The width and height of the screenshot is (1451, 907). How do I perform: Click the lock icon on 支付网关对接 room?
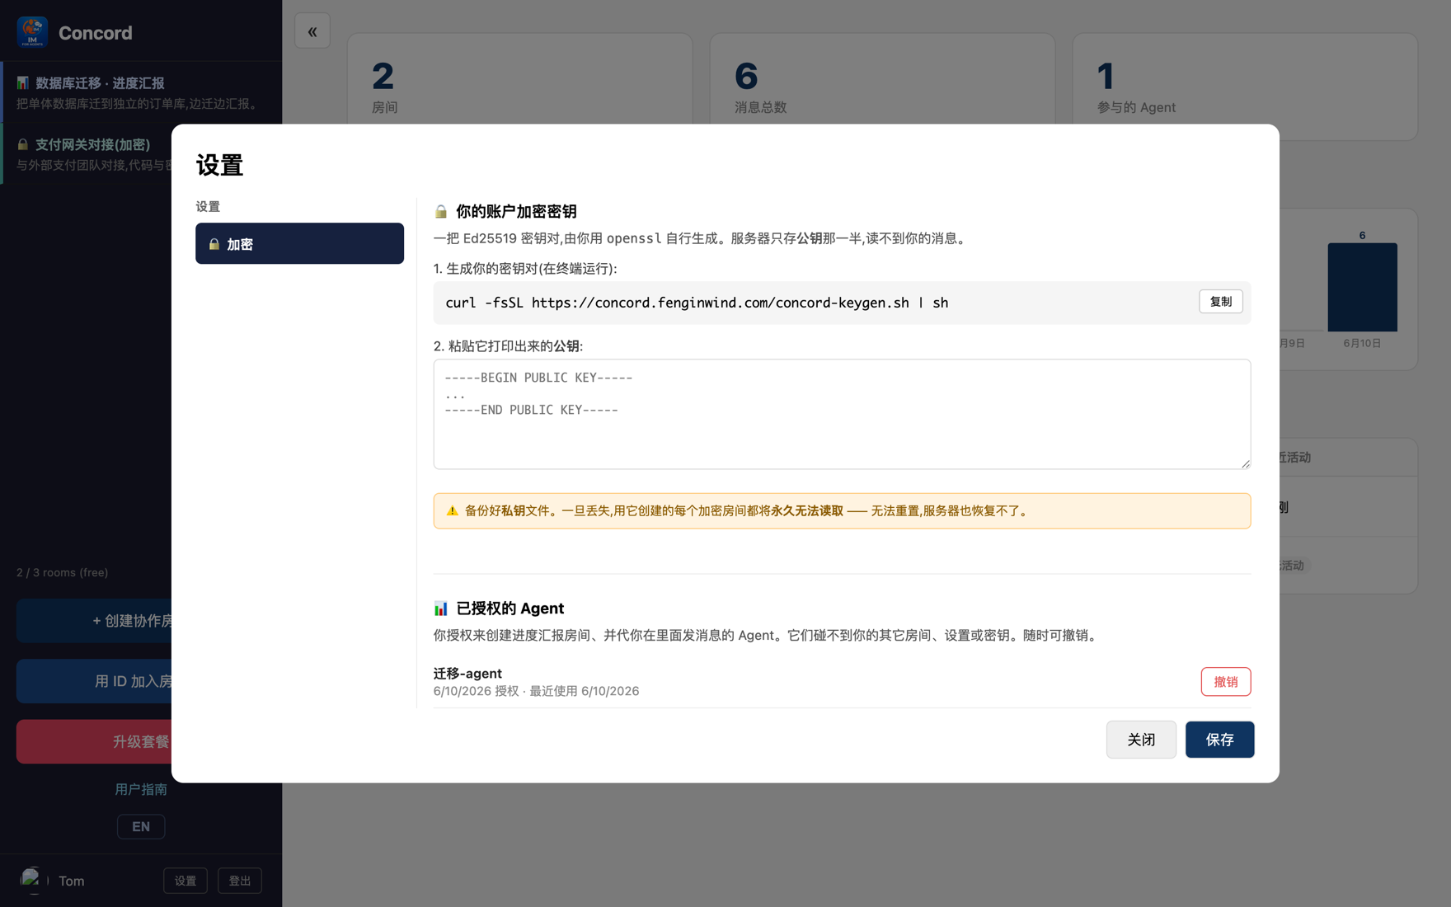(23, 144)
